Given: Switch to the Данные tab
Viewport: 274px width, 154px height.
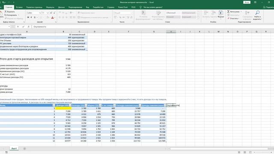Looking at the screenshot, I should pyautogui.click(x=61, y=7).
